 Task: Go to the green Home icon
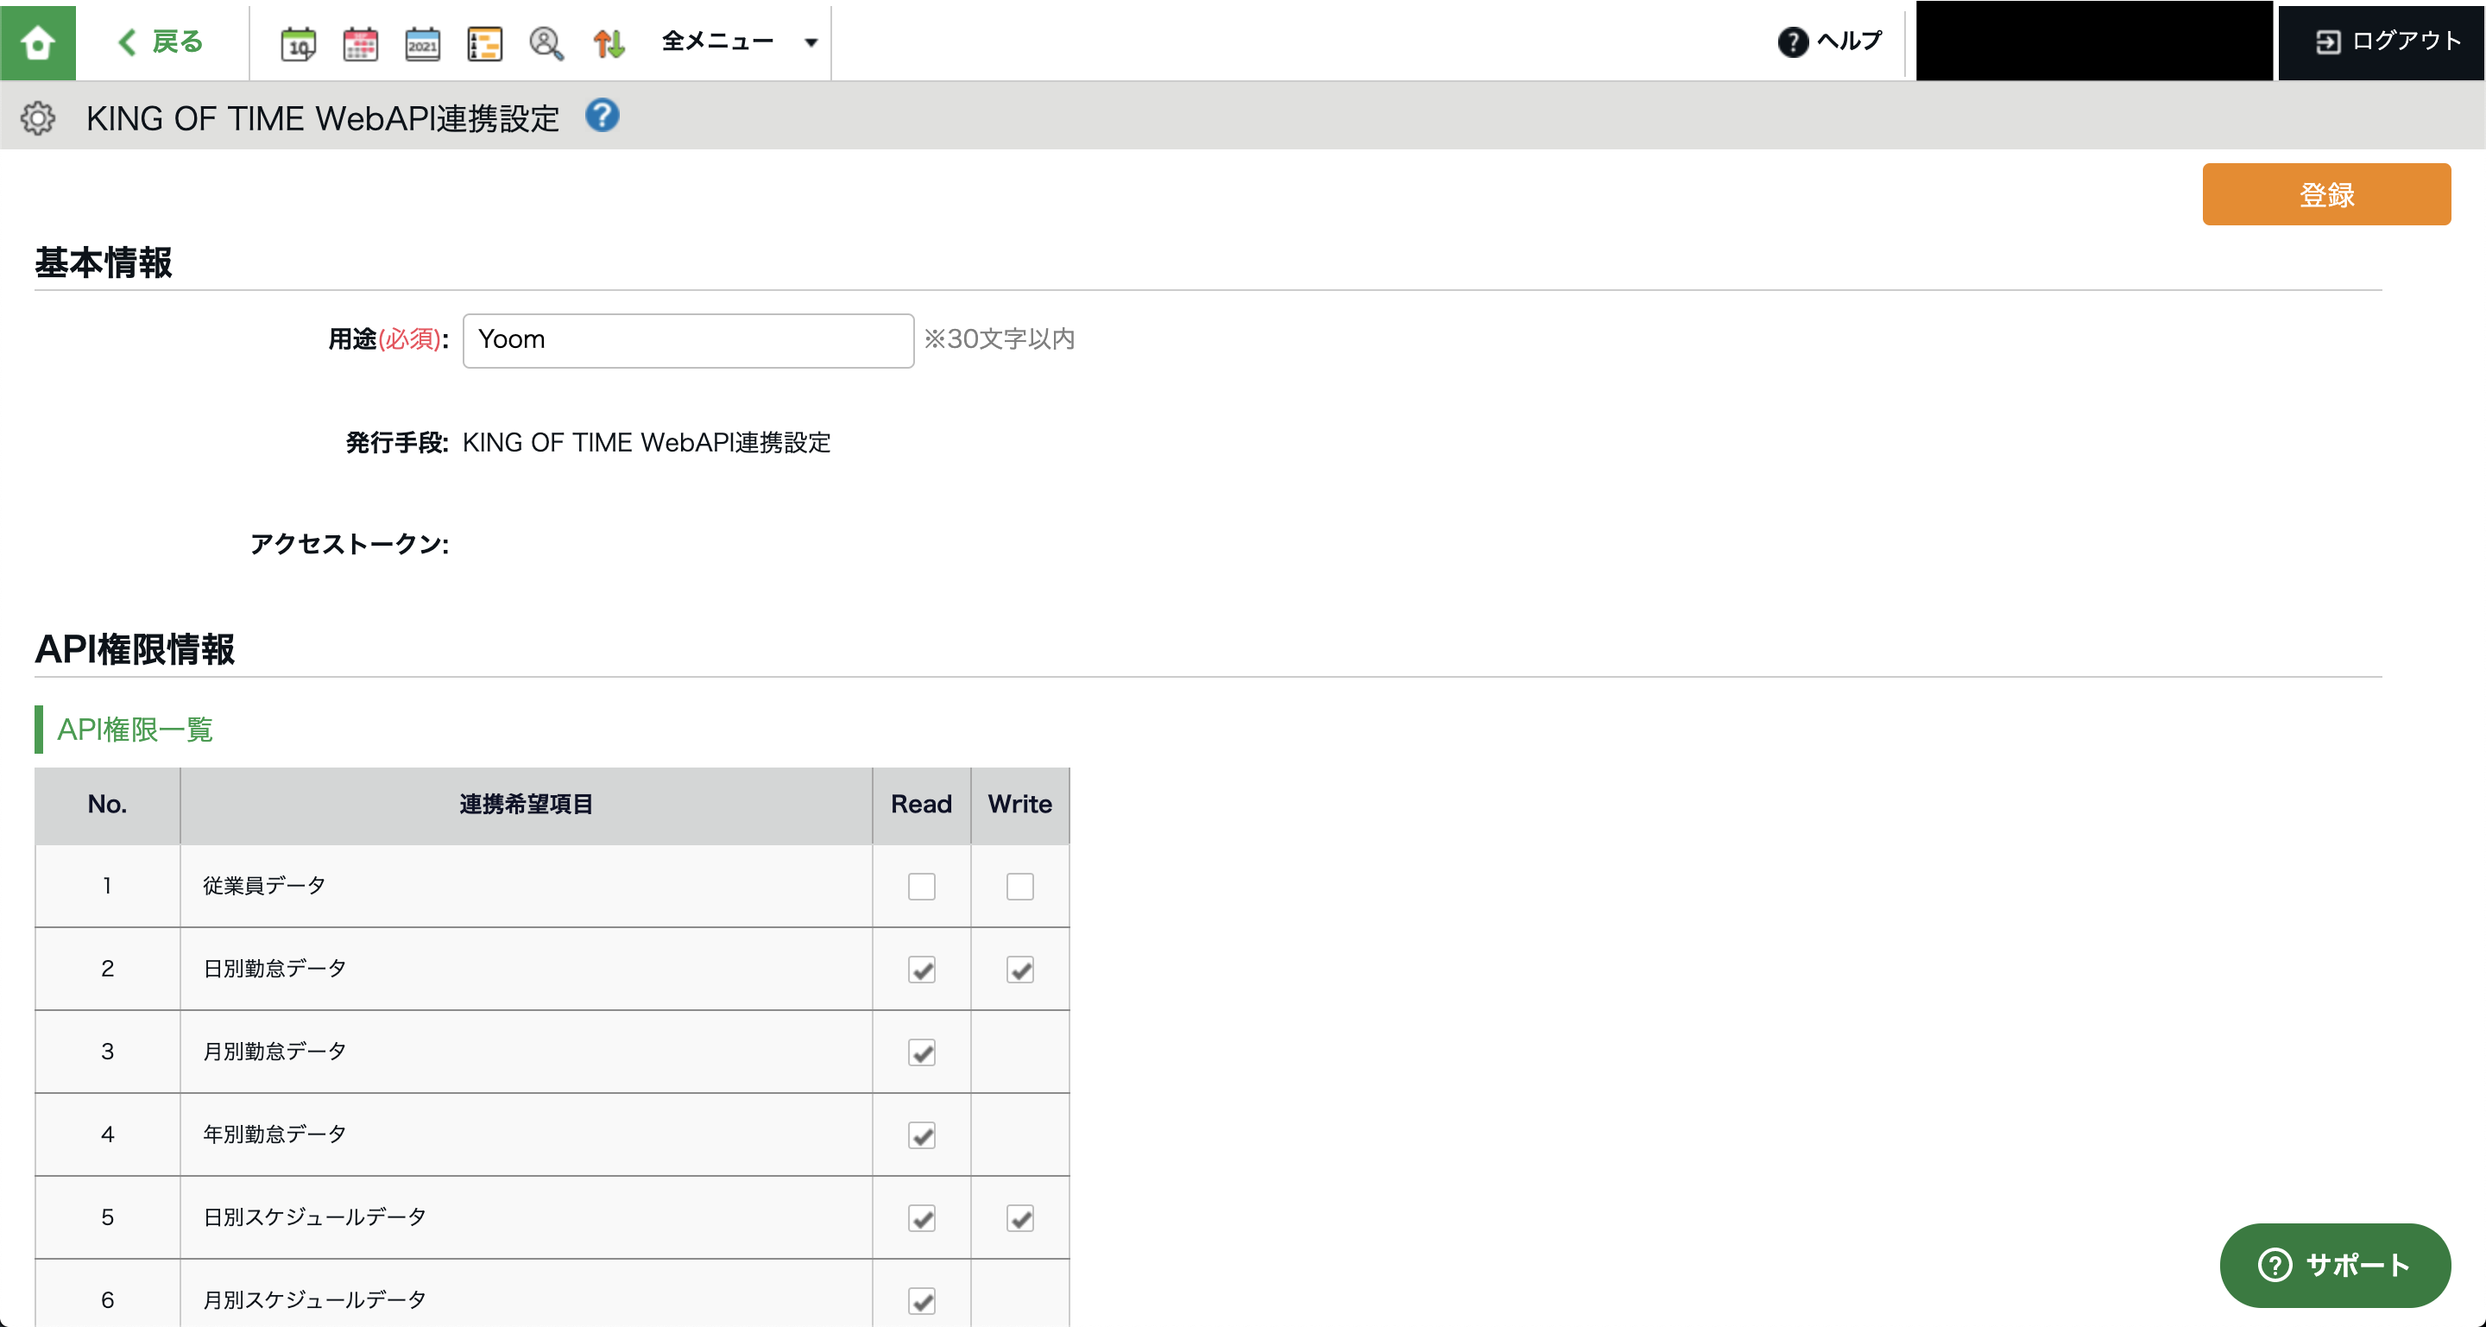tap(38, 41)
